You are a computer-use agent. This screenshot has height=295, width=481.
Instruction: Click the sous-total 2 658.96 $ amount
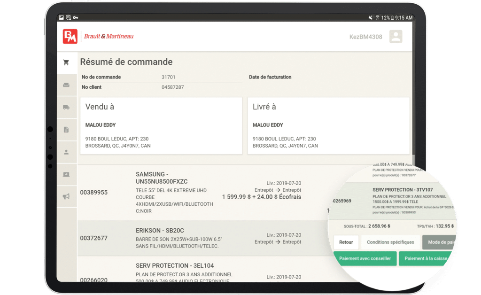(379, 226)
